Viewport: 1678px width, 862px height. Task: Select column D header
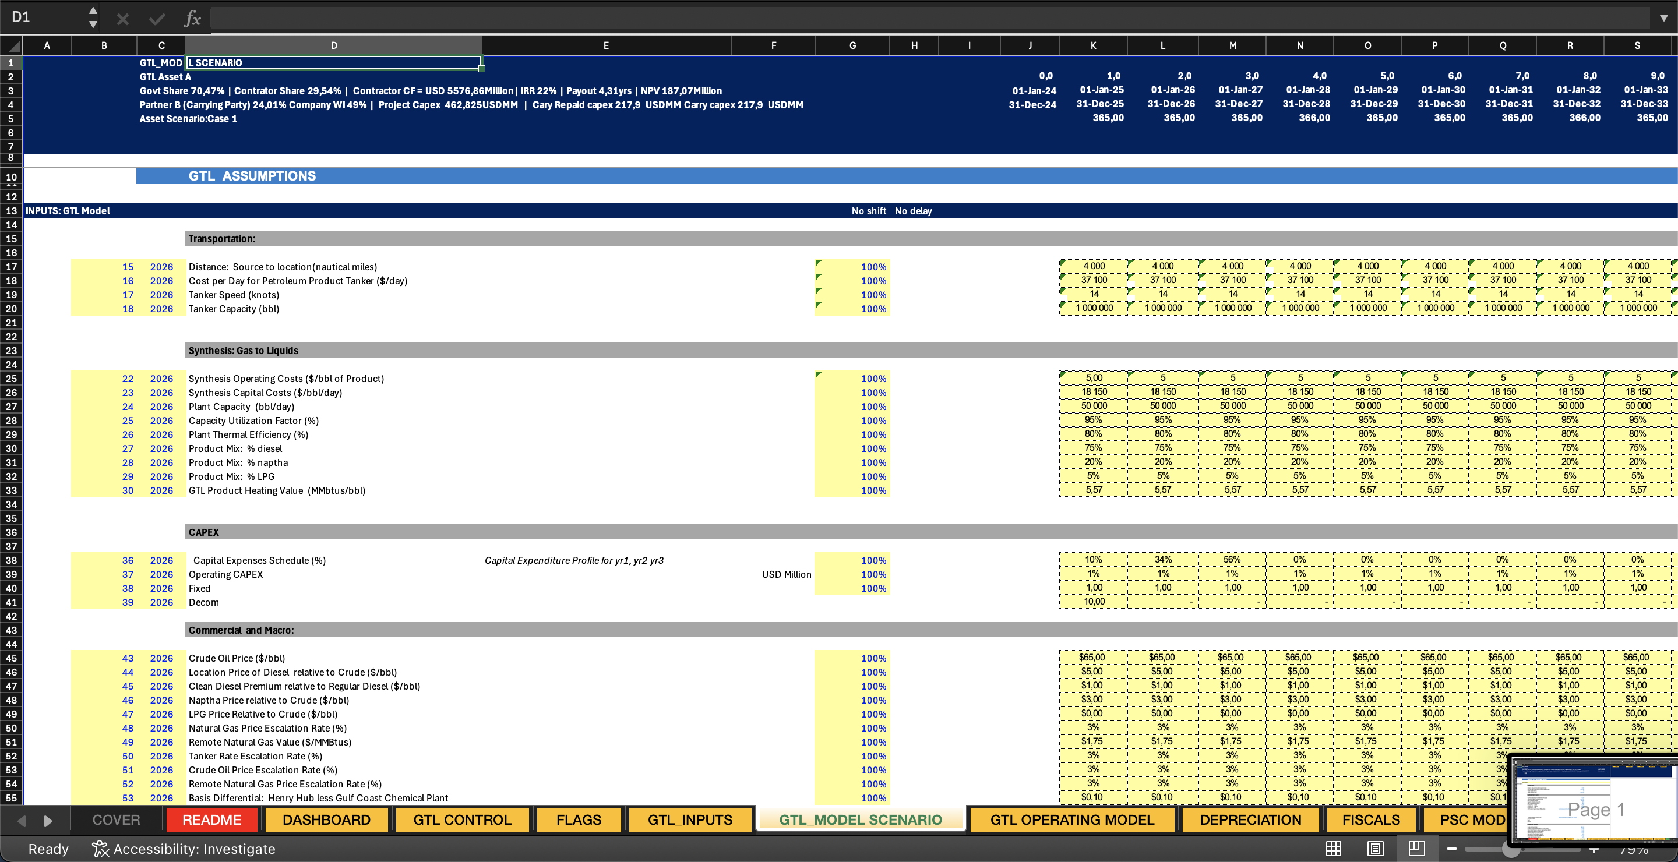point(333,45)
